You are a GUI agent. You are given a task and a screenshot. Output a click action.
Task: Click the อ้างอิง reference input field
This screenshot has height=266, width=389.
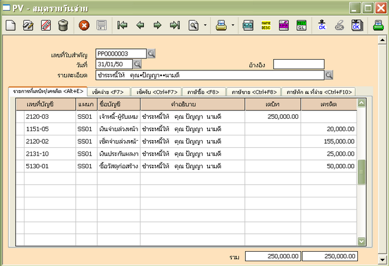298,64
